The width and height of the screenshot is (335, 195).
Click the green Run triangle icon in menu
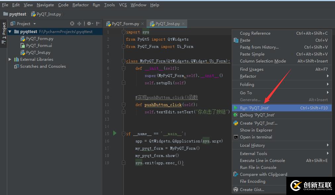pos(235,108)
